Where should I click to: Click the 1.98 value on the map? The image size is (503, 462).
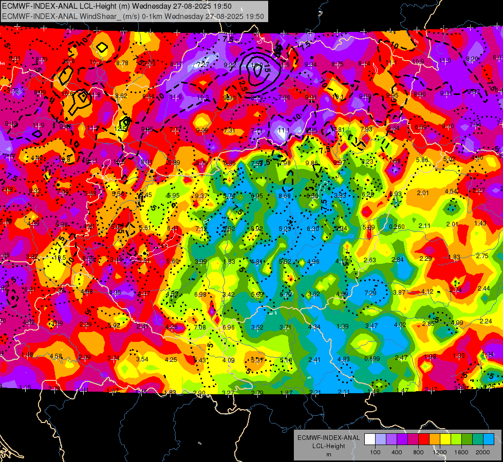[x=430, y=357]
